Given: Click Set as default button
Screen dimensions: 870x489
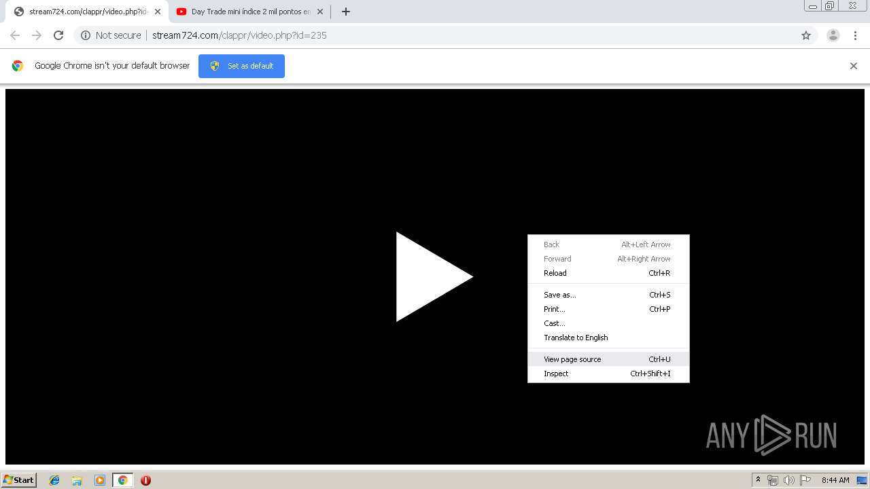Looking at the screenshot, I should pos(241,66).
